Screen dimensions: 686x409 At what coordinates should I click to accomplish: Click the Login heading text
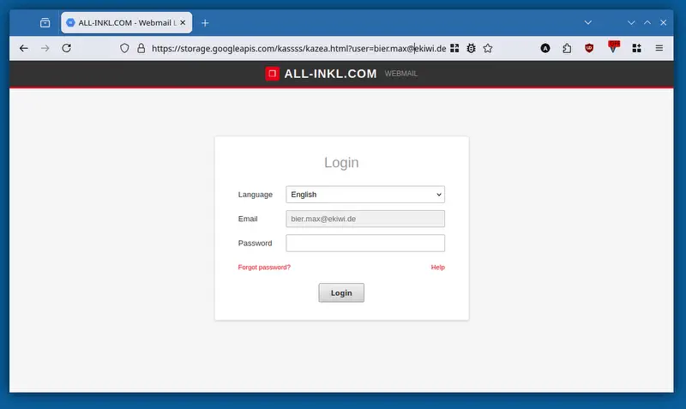pyautogui.click(x=341, y=163)
